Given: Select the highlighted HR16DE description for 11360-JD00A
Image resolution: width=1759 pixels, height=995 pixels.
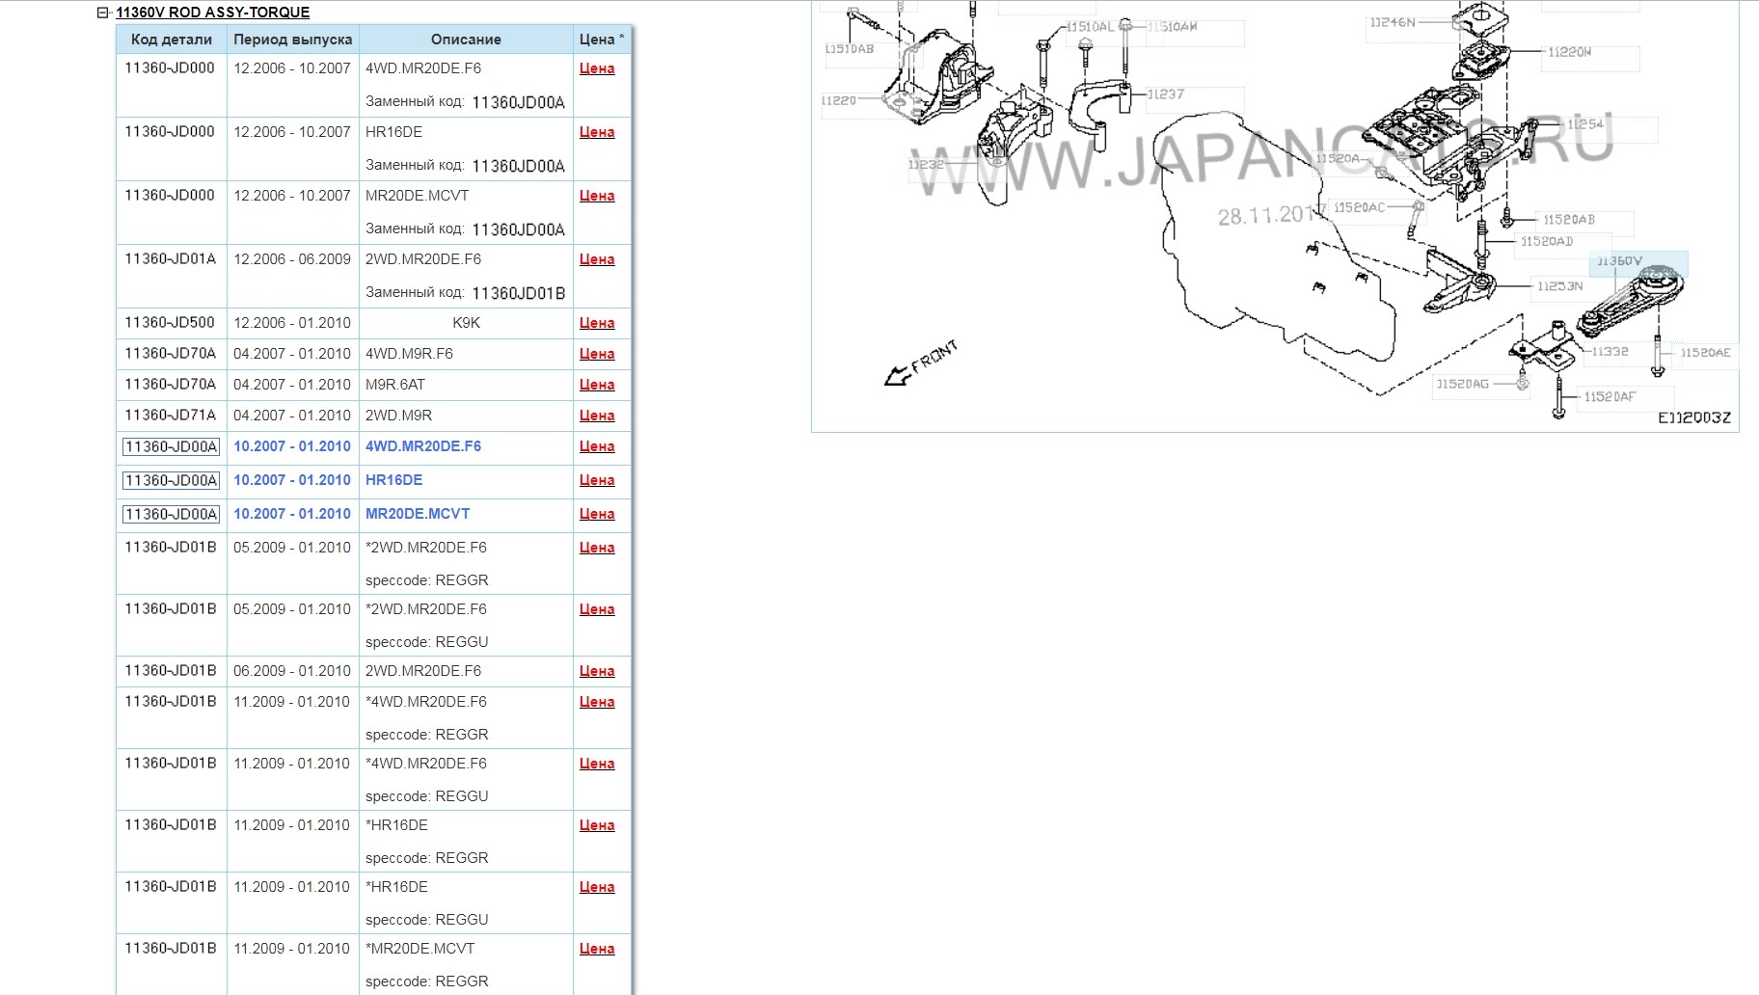Looking at the screenshot, I should pyautogui.click(x=393, y=480).
